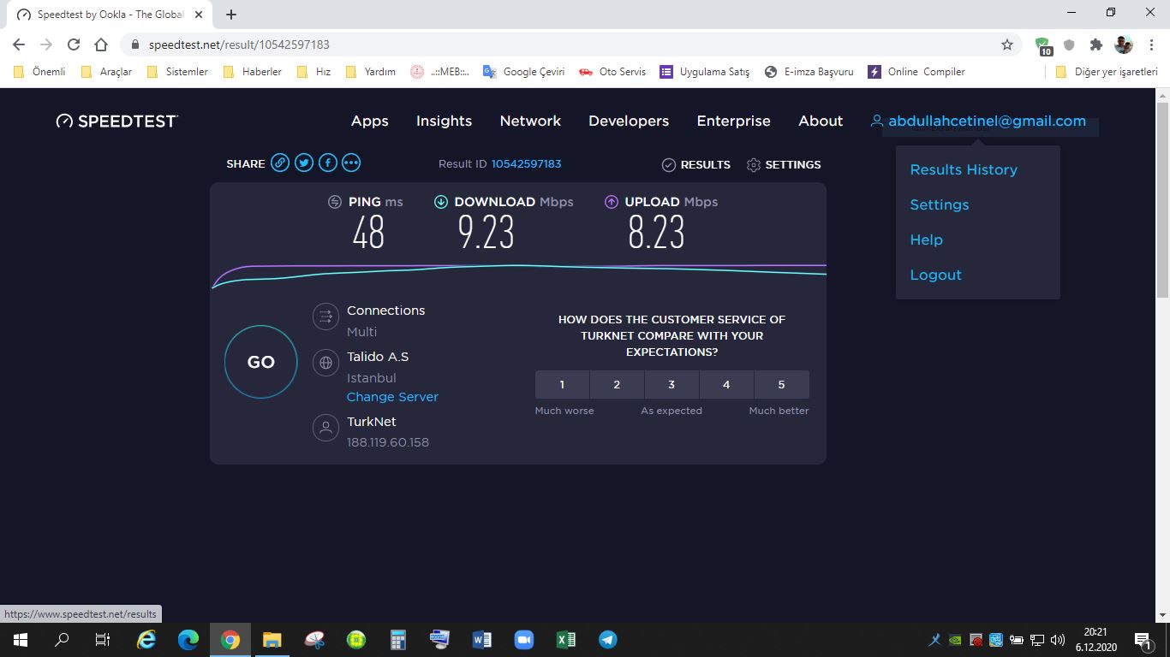Open the About menu item
Screen dimensions: 1170x657
(x=821, y=121)
